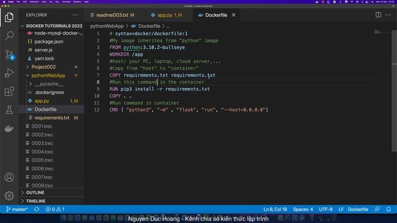Expand the OUTLINE section
Viewport: 397px width, 223px height.
click(x=51, y=193)
